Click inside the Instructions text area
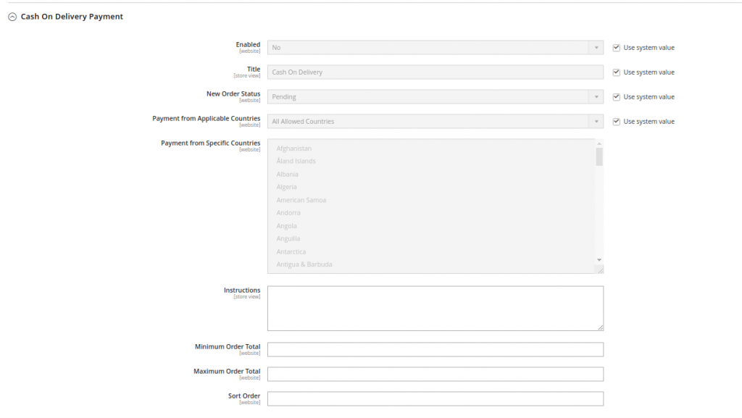The width and height of the screenshot is (742, 418). click(x=435, y=308)
